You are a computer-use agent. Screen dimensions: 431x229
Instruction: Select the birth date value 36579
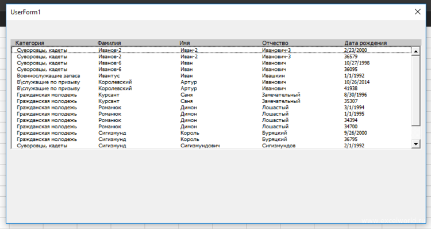pos(351,56)
